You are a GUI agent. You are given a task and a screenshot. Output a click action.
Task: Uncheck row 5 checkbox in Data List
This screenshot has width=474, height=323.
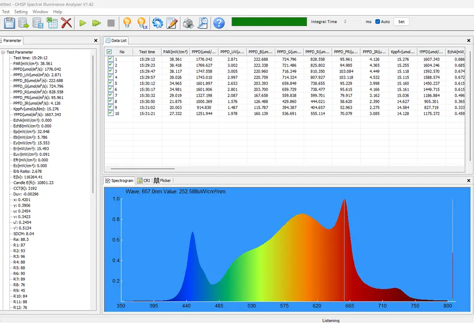(110, 83)
